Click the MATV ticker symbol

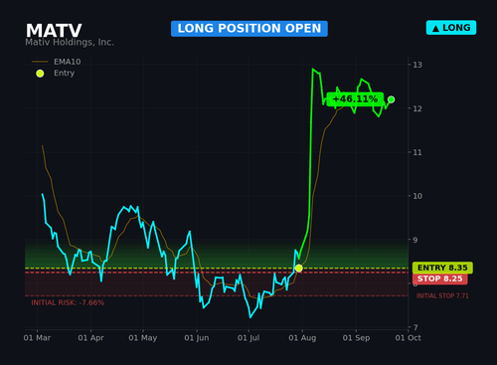tap(54, 31)
